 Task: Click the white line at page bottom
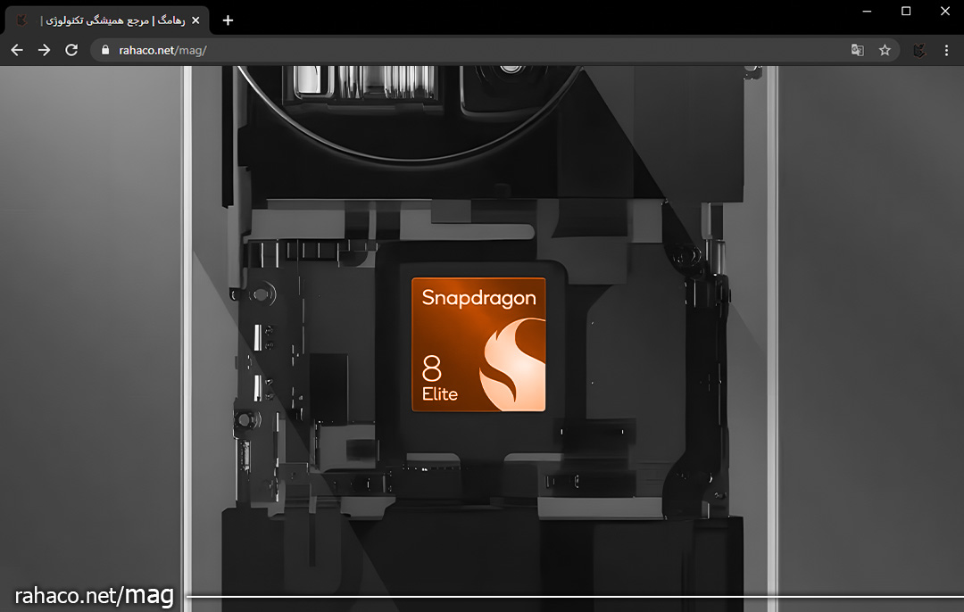(x=571, y=596)
